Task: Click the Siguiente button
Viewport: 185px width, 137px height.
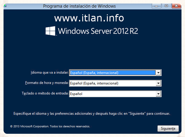Action: pyautogui.click(x=168, y=128)
